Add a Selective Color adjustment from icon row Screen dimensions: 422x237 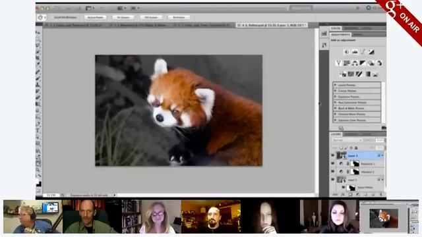tap(375, 74)
